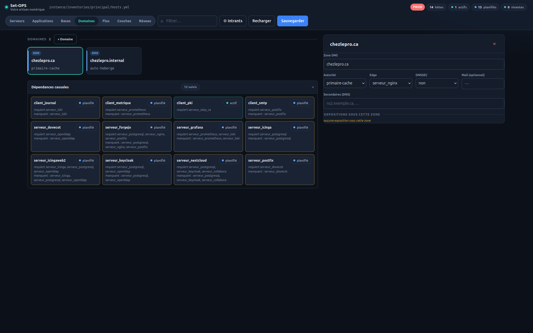Click the "aucune exposition sous cette zone" text
This screenshot has height=333, width=533.
[x=347, y=121]
